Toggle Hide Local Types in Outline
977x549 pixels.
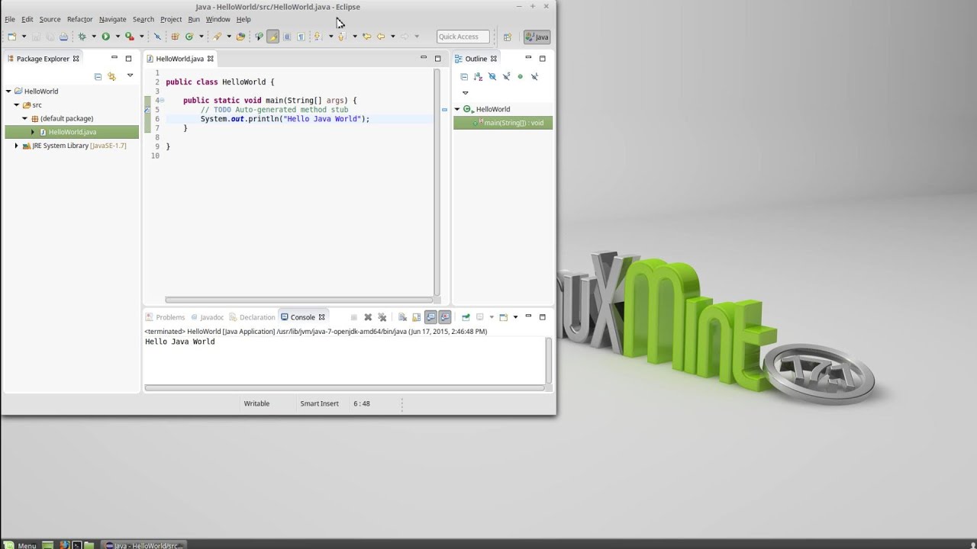(534, 76)
